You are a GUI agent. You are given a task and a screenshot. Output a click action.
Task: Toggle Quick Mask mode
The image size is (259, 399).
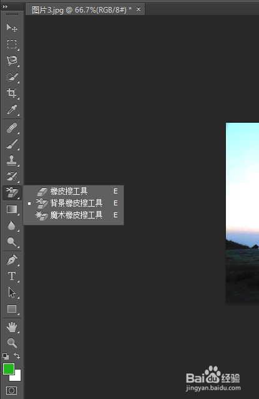point(11,390)
